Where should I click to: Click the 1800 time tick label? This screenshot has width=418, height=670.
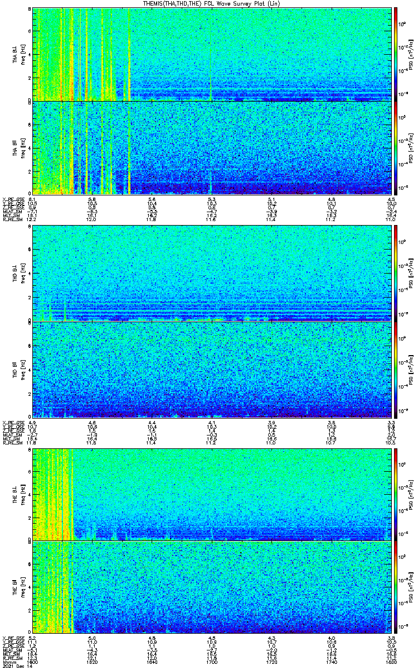point(391,662)
